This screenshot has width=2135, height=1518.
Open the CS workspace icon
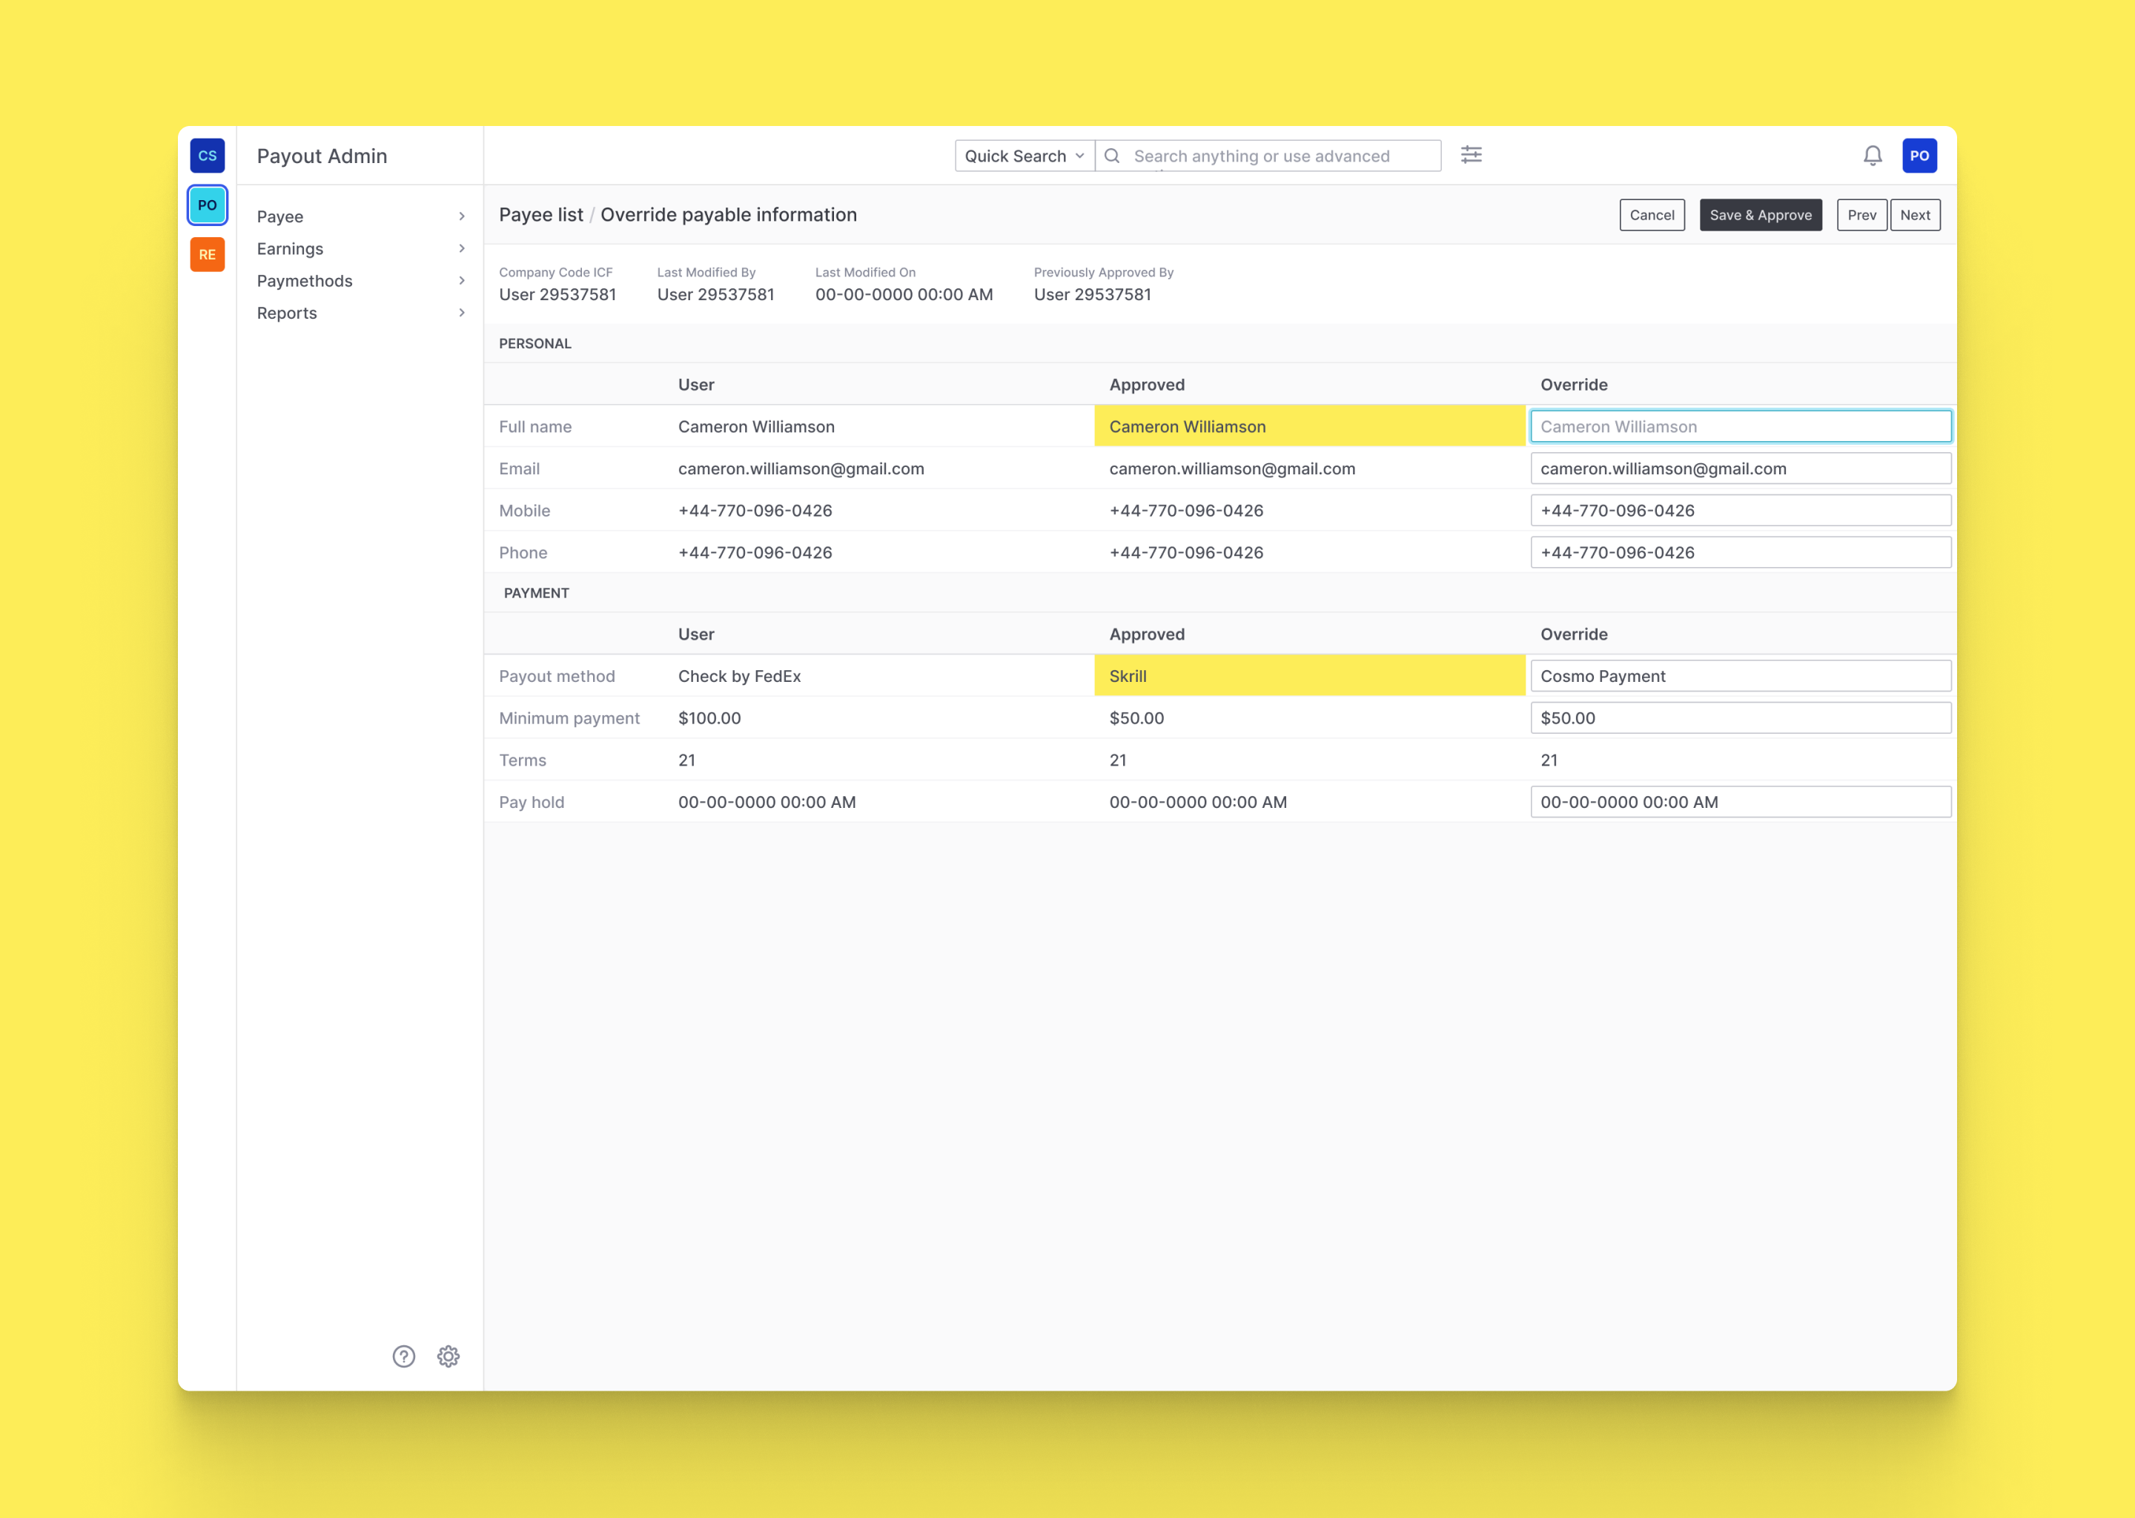click(x=207, y=156)
